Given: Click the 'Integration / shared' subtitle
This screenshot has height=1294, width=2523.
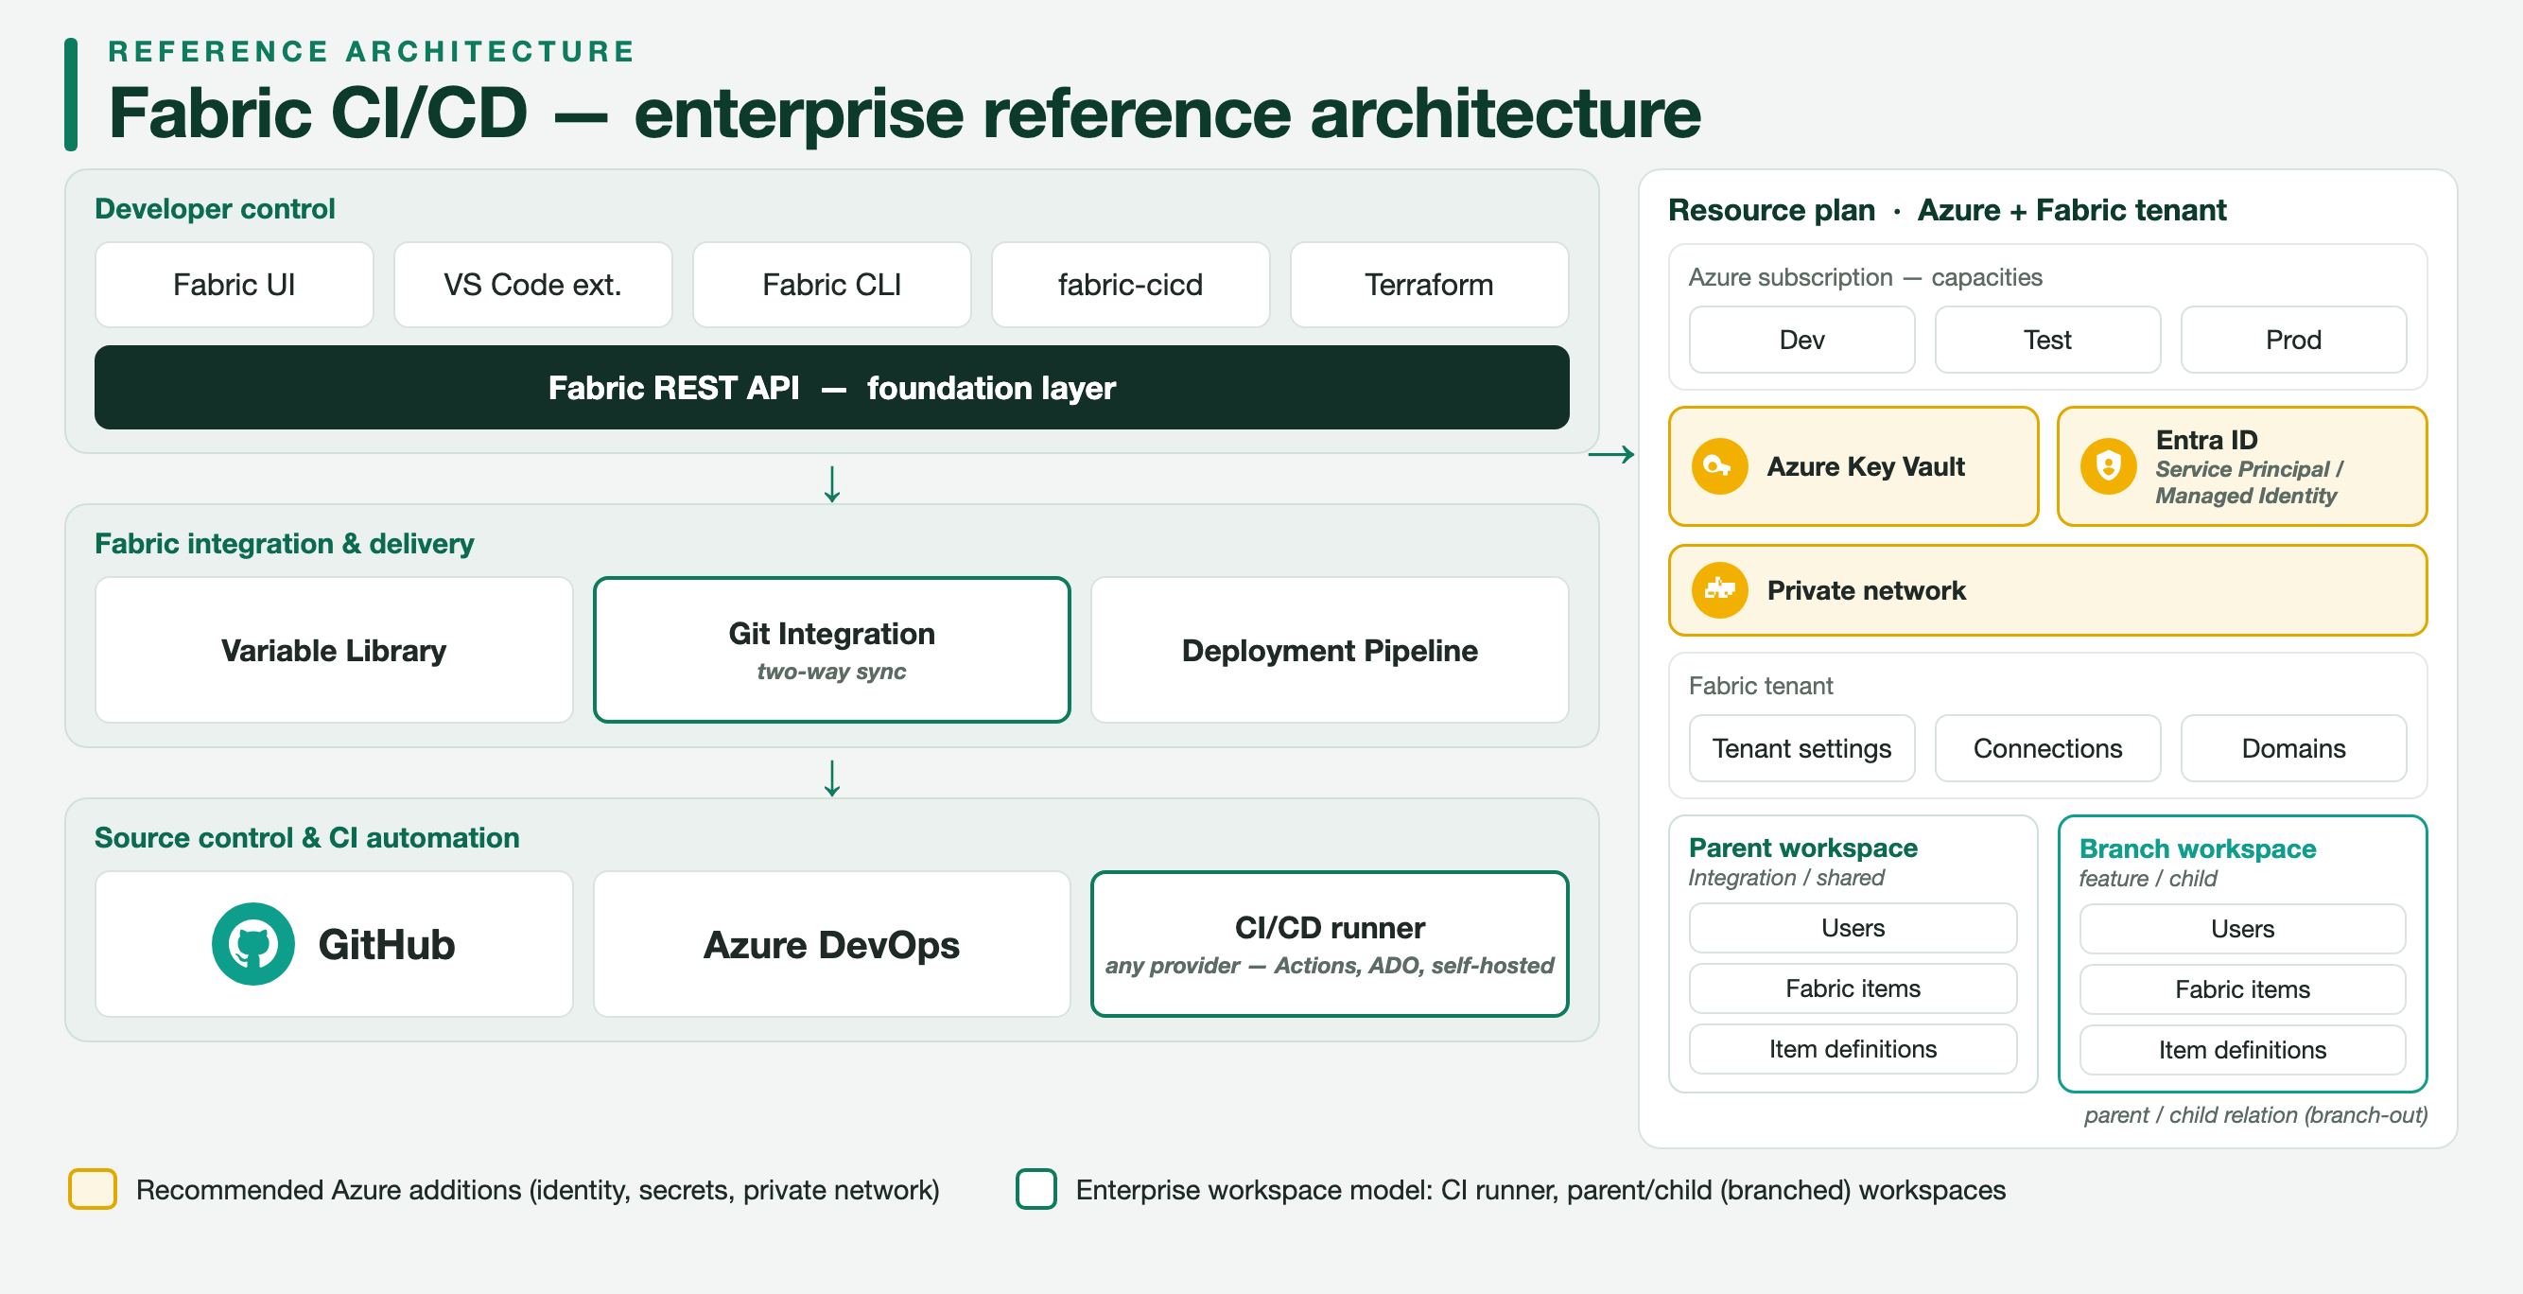Looking at the screenshot, I should 1786,878.
